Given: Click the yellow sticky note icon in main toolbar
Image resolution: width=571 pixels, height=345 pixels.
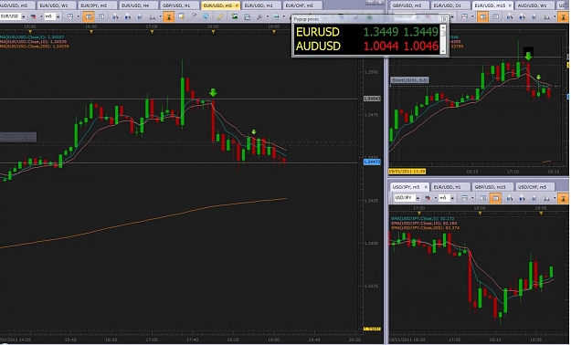Looking at the screenshot, I should coord(181,16).
